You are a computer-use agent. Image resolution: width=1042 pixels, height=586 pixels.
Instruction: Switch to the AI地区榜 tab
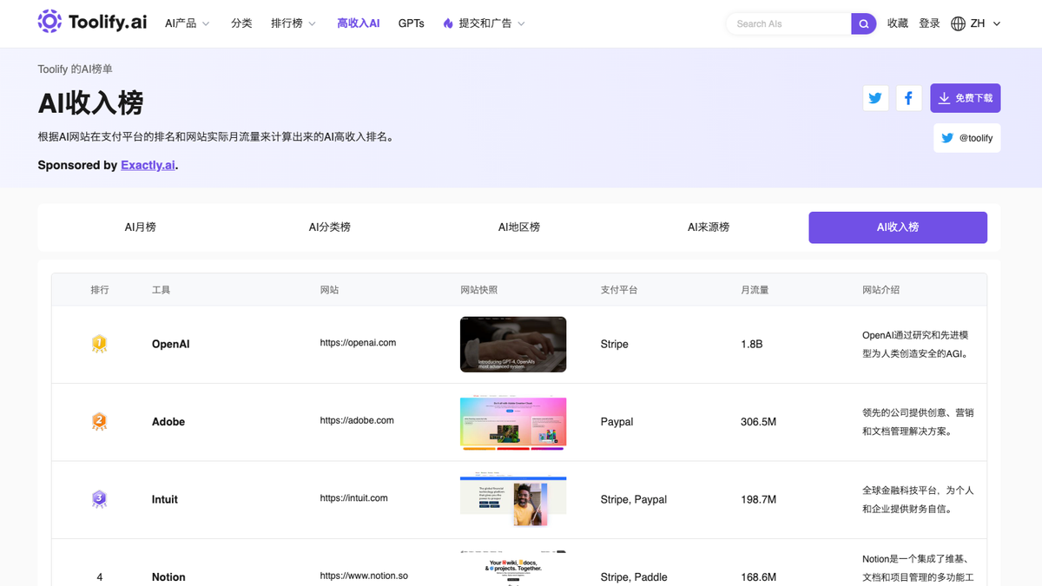519,227
